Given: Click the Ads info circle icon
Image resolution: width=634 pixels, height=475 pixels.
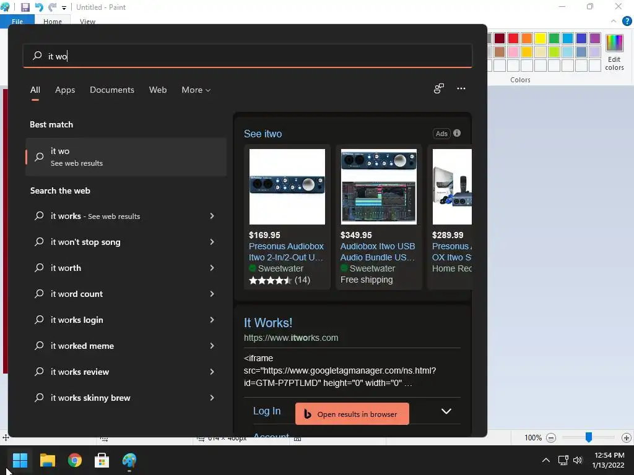Looking at the screenshot, I should point(457,133).
